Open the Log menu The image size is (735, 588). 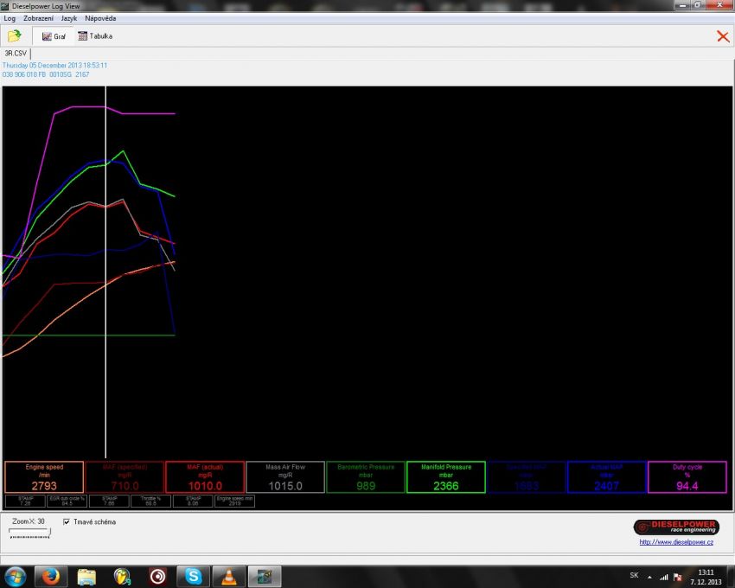10,18
